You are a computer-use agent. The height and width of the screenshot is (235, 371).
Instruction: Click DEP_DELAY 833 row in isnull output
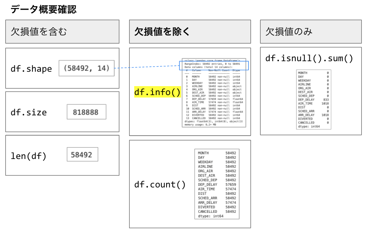314,100
